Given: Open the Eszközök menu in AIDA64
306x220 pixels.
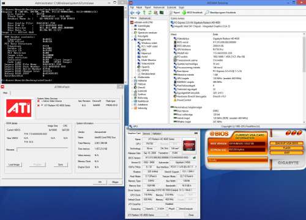Looking at the screenshot, I should (x=171, y=7).
